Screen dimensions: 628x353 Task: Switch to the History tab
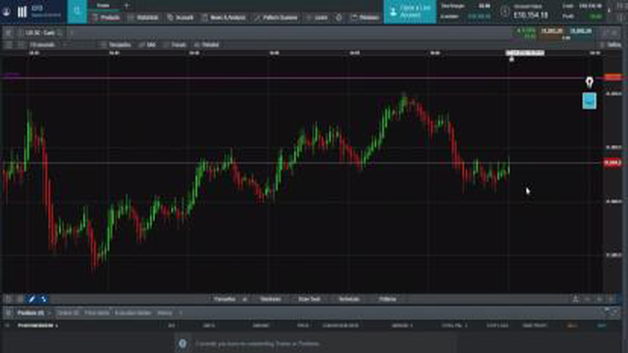click(x=165, y=313)
